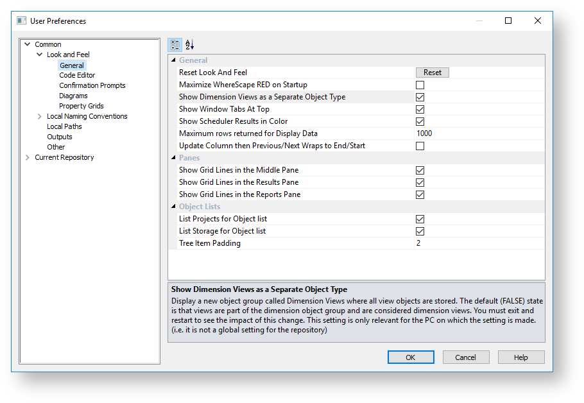Toggle Show Window Tabs At Top
Viewport: 584px width, 403px height.
(420, 109)
